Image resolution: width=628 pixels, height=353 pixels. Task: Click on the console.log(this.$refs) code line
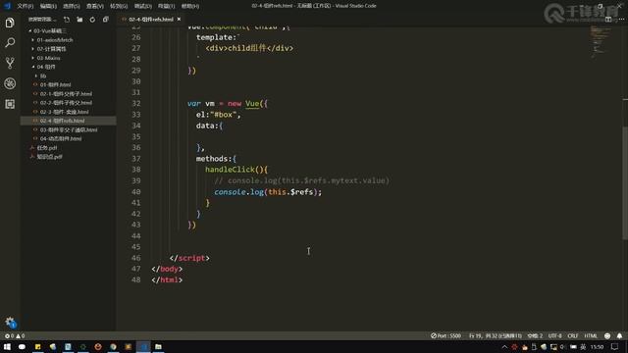[268, 192]
